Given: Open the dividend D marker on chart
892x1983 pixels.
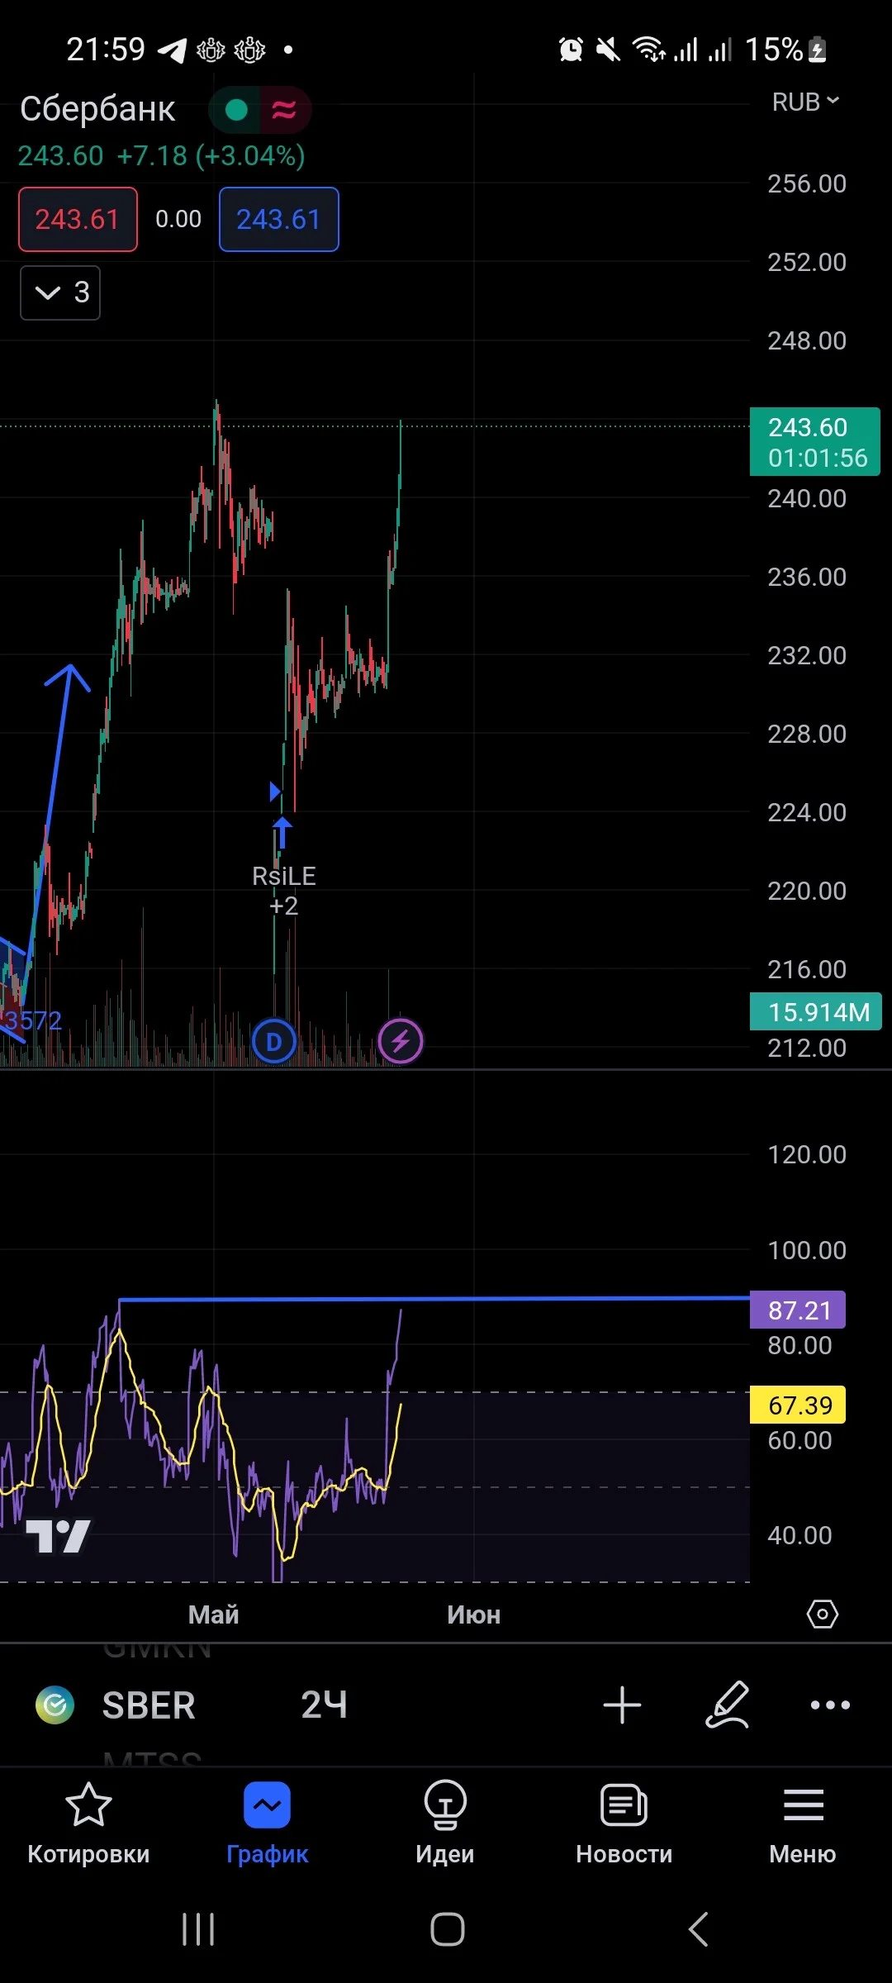Looking at the screenshot, I should coord(274,1042).
